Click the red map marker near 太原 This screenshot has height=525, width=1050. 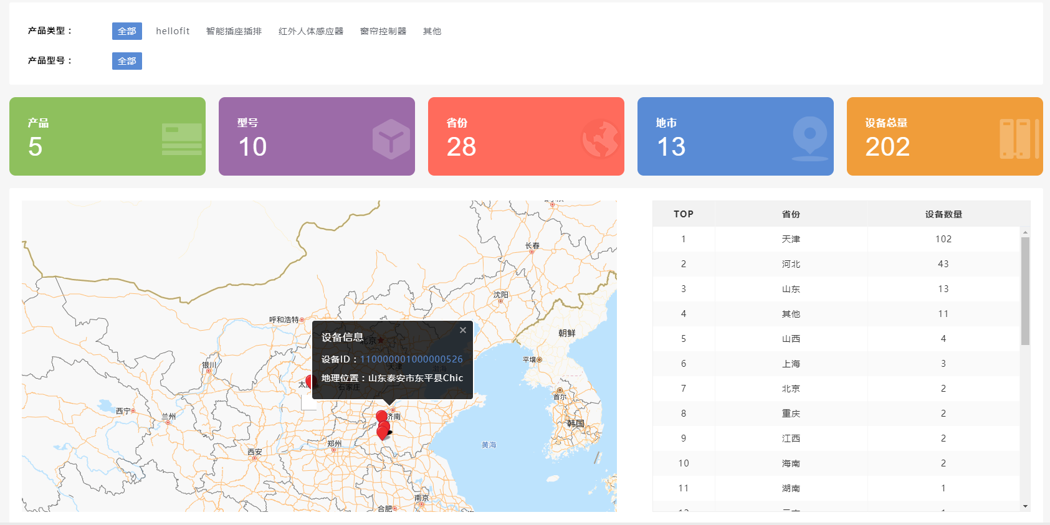(310, 382)
